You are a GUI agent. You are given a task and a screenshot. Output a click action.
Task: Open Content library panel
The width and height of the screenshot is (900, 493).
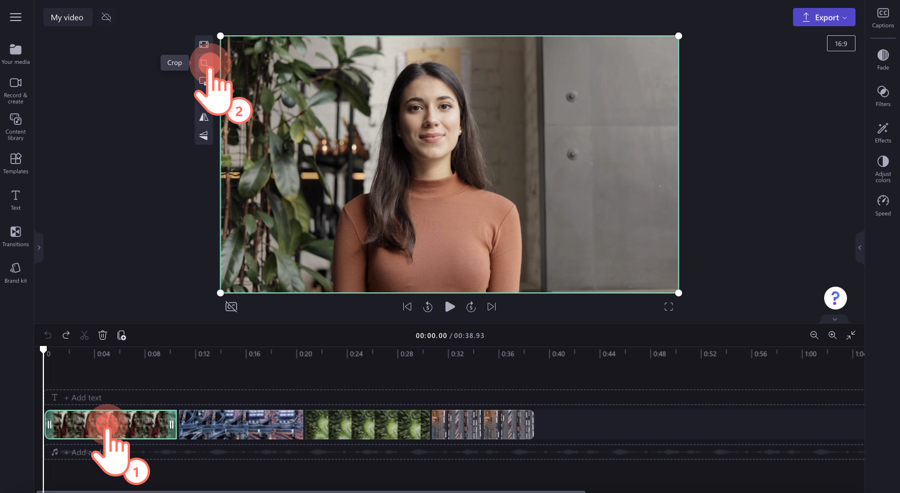[x=15, y=127]
